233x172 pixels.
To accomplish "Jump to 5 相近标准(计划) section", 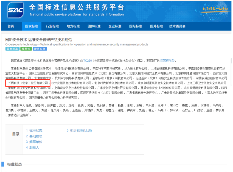I will click(79, 131).
